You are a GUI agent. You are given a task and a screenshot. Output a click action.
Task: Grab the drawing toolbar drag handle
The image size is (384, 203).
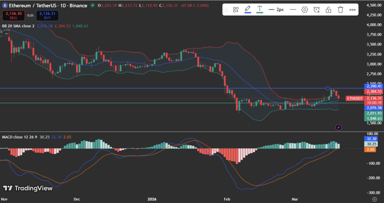(227, 10)
